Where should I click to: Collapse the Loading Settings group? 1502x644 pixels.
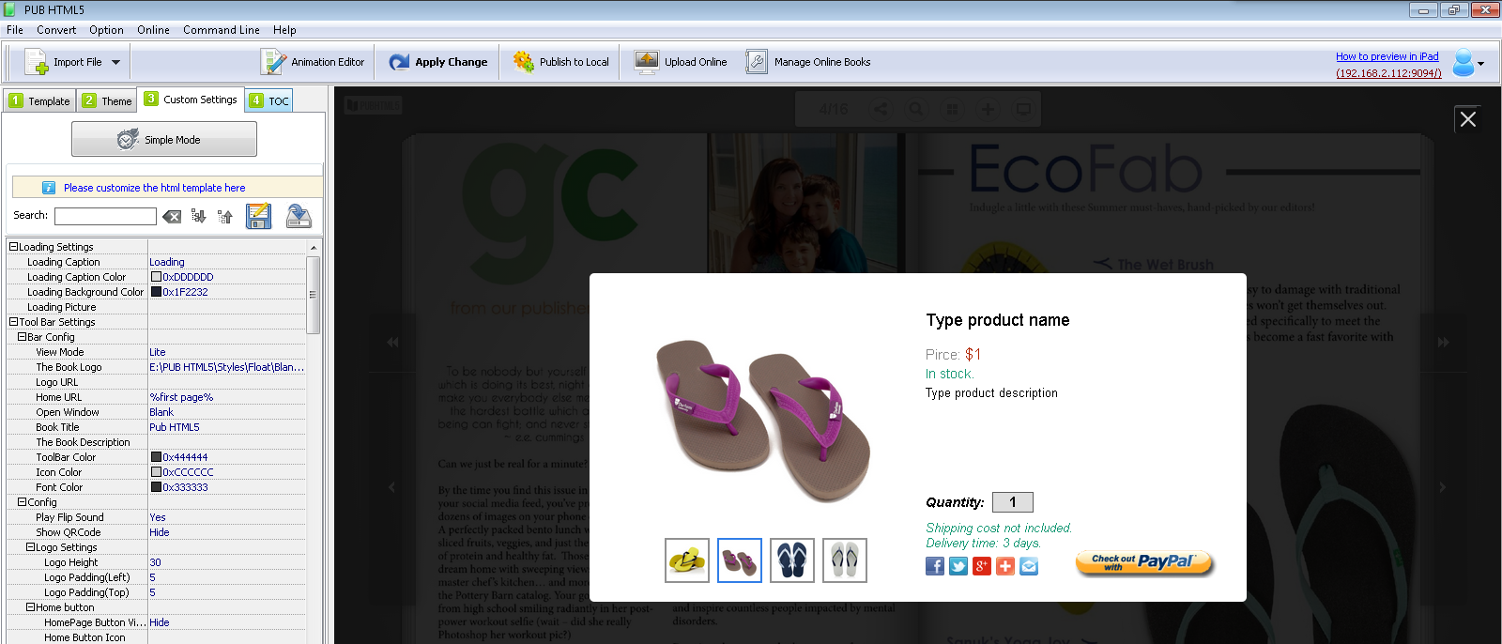coord(14,247)
